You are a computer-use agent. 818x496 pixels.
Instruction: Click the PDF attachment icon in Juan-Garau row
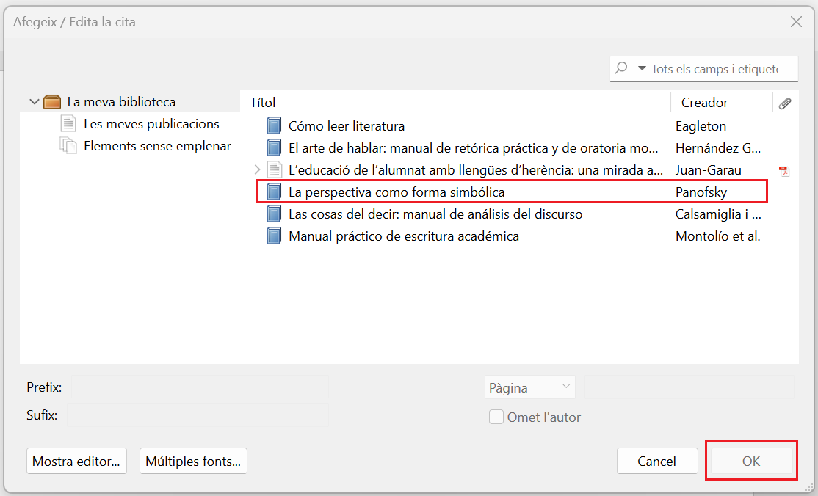[783, 171]
